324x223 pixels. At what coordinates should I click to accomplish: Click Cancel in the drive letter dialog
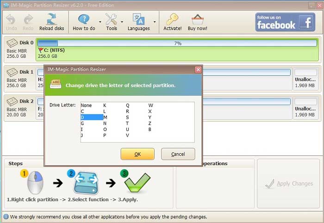tap(178, 154)
